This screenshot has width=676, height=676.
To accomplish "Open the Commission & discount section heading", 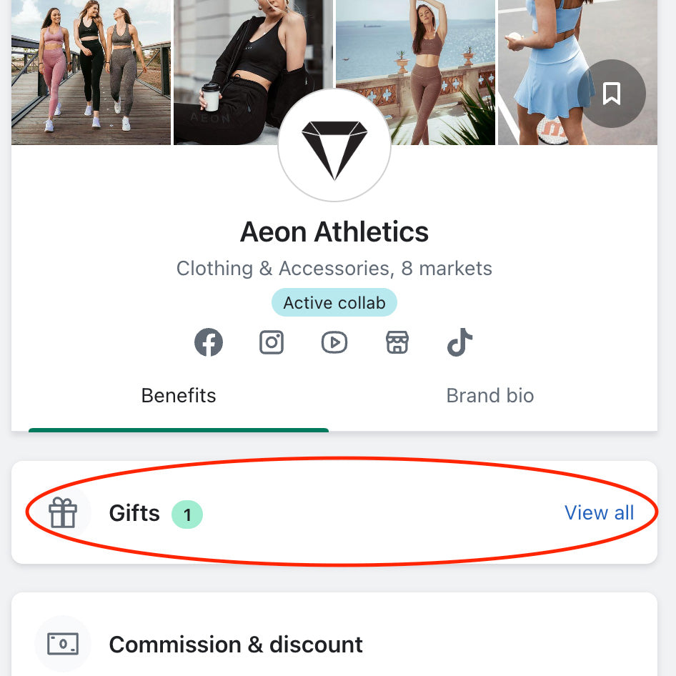I will pyautogui.click(x=236, y=645).
